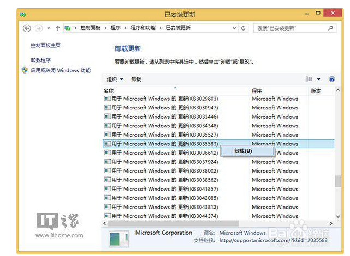Select update KB3038562 row
The height and width of the screenshot is (256, 350).
pos(219,180)
